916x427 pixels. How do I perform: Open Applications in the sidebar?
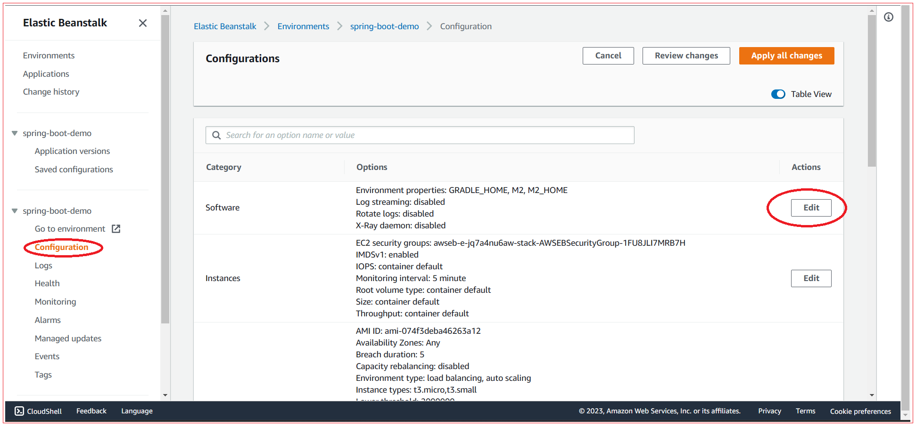pos(46,74)
